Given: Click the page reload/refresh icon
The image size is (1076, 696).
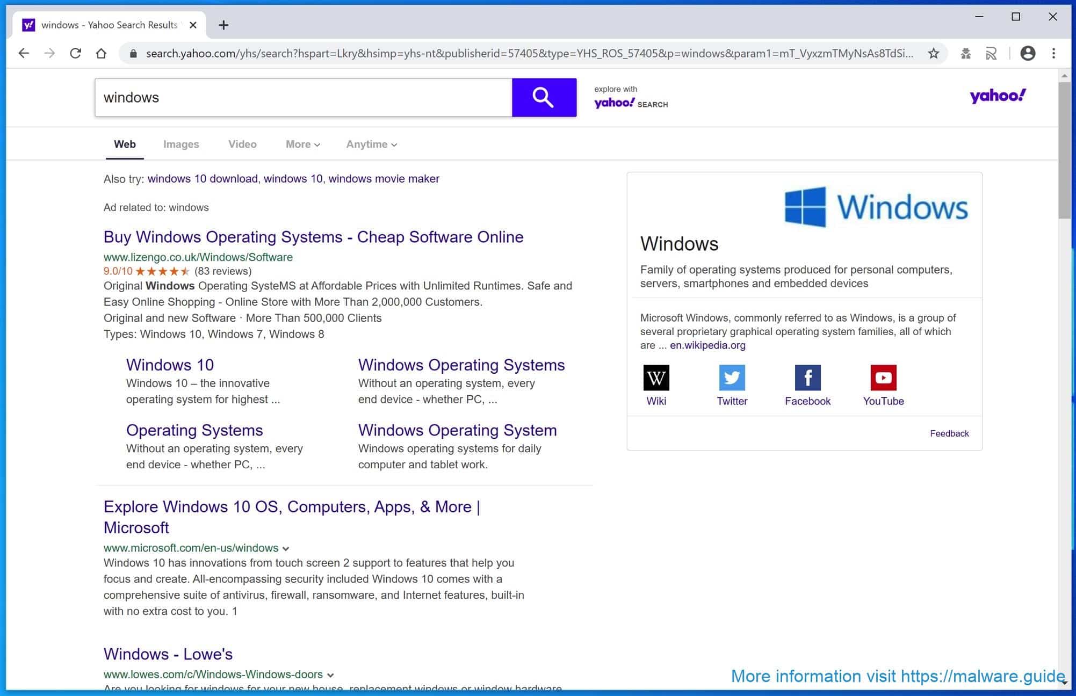Looking at the screenshot, I should [x=76, y=53].
